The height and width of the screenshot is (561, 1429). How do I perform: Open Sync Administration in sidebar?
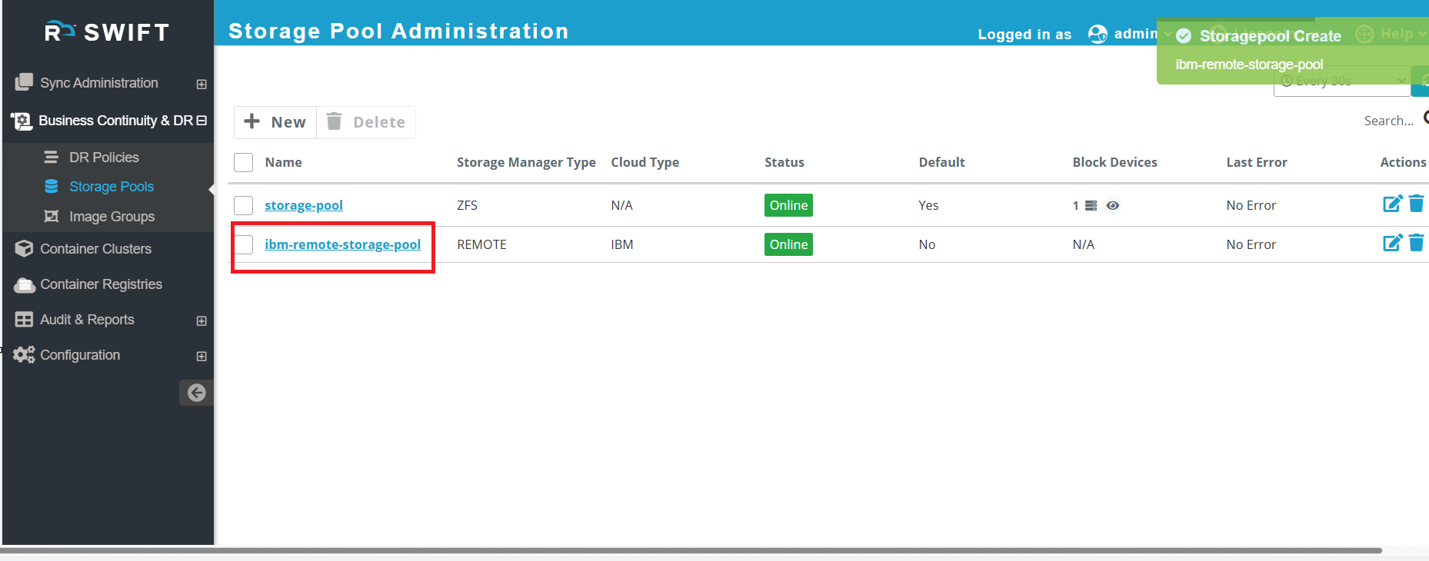pos(99,82)
